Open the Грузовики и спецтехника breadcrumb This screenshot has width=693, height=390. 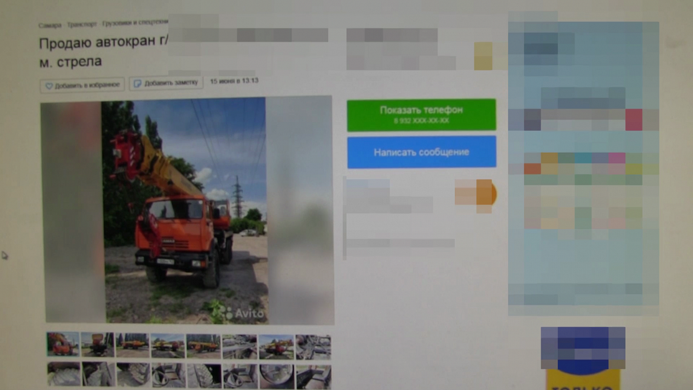click(x=135, y=24)
